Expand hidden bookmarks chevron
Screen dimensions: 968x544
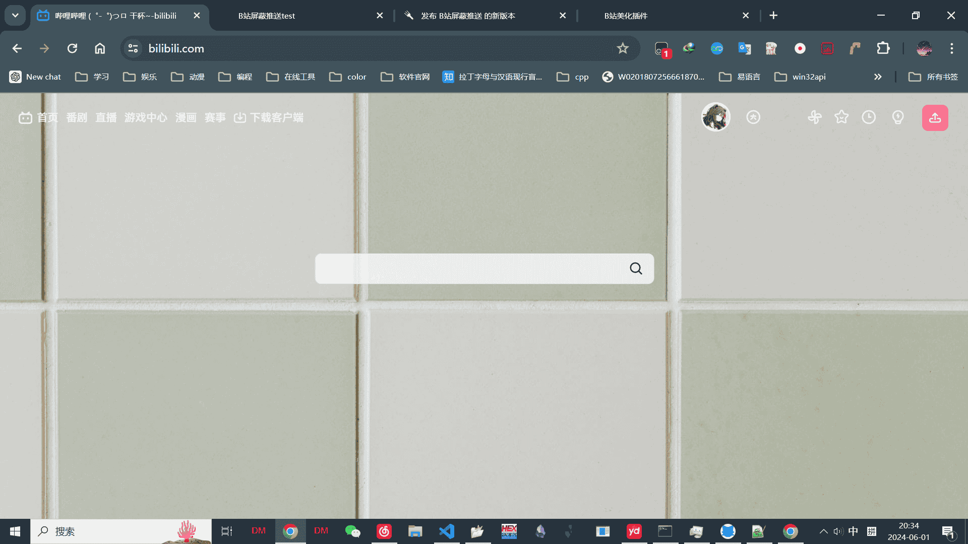pyautogui.click(x=877, y=77)
